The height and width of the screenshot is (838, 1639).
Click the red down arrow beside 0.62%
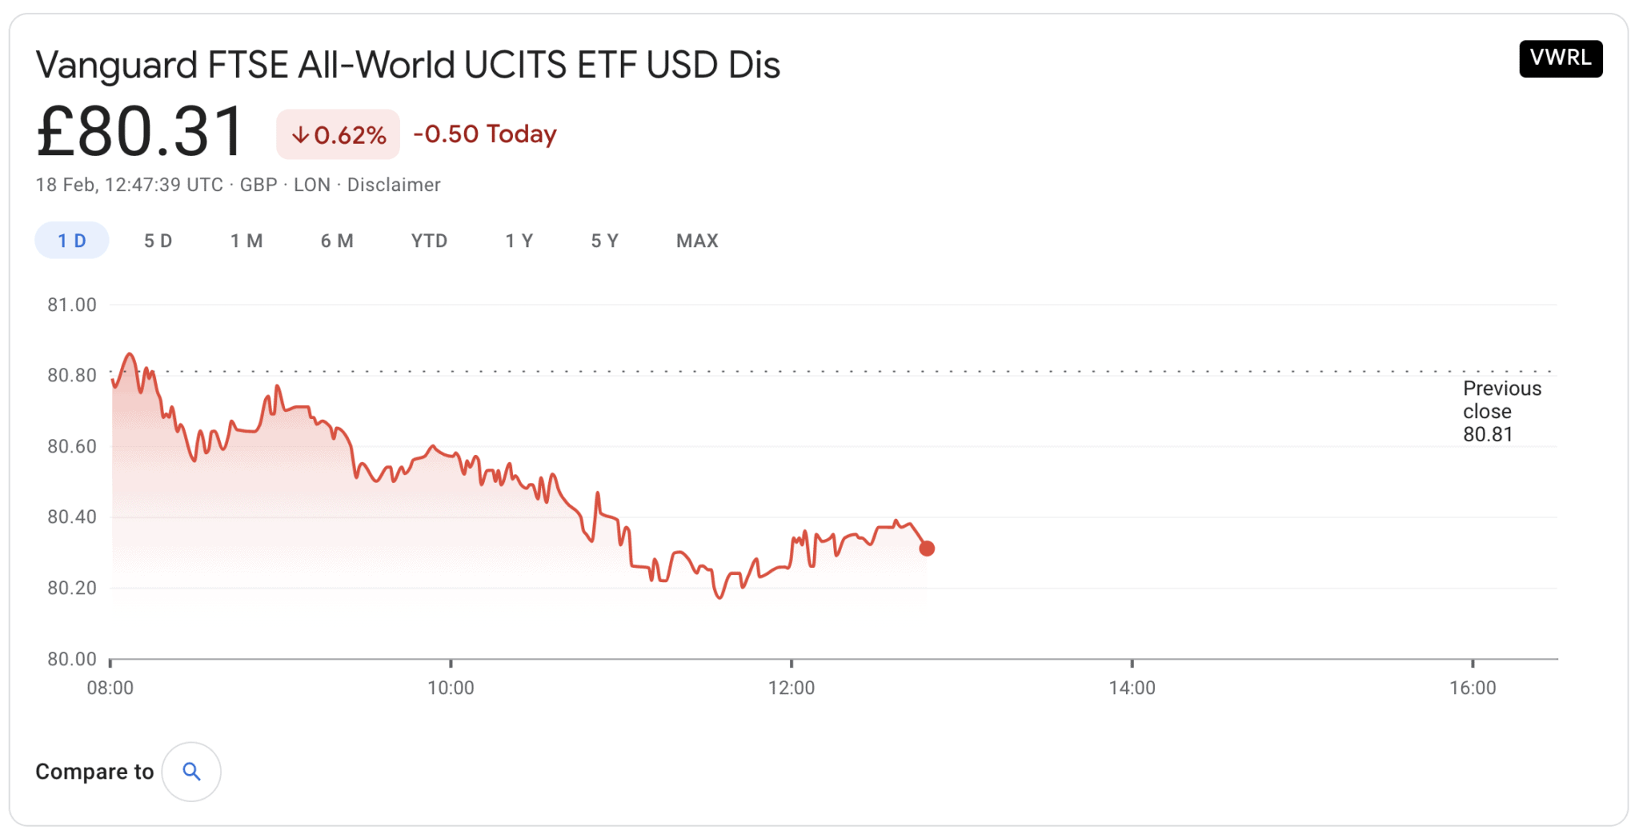(300, 135)
